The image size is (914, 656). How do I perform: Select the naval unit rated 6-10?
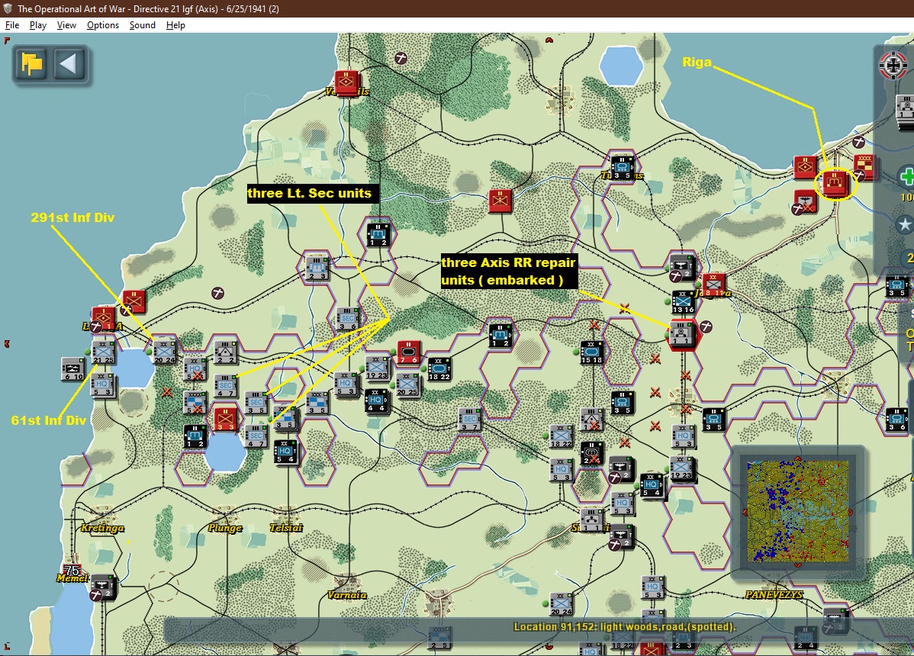click(x=73, y=369)
